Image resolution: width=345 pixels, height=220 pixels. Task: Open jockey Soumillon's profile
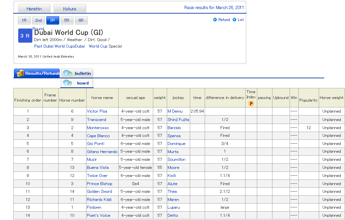click(177, 159)
